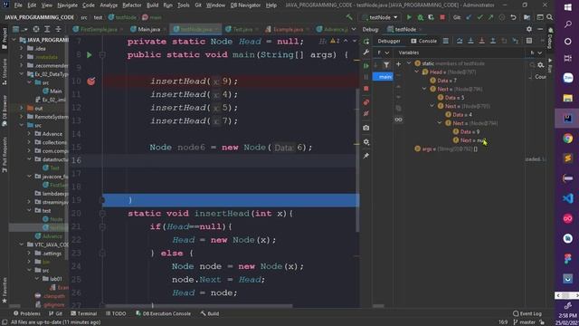
Task: Click the Force Step Into icon
Action: tap(481, 41)
